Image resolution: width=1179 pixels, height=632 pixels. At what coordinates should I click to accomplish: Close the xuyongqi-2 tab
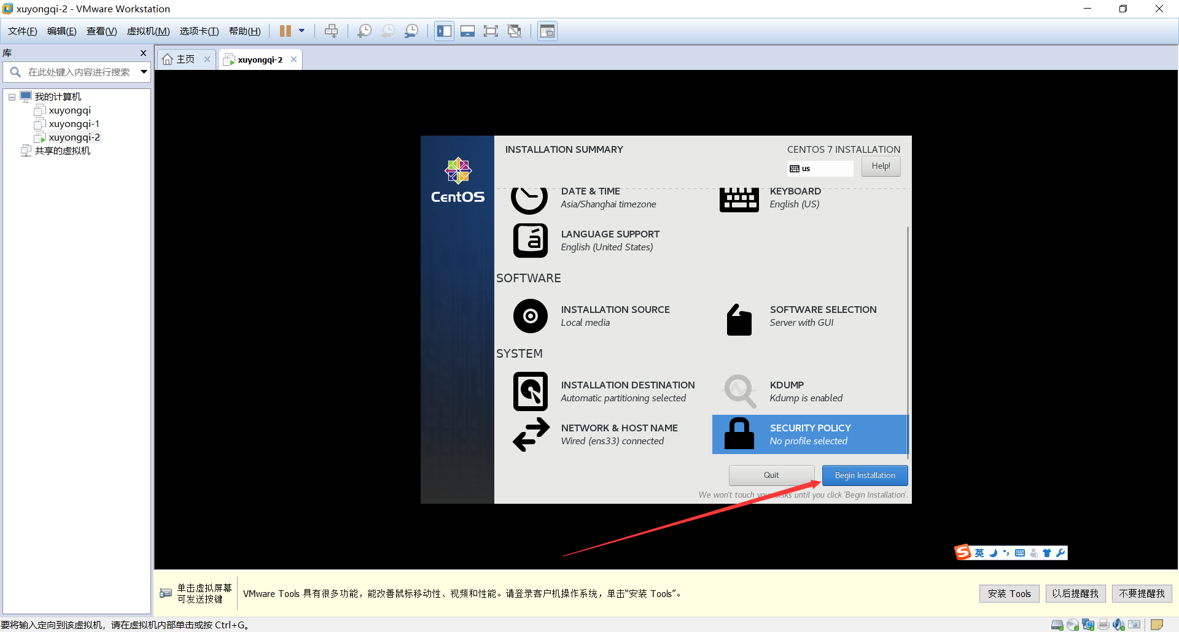[294, 60]
